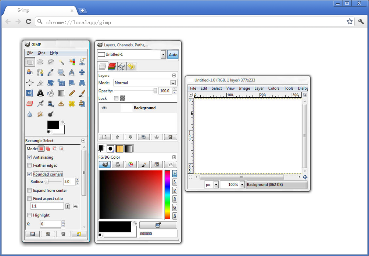
Task: Disable the Antialiasing checkbox
Action: coord(29,157)
